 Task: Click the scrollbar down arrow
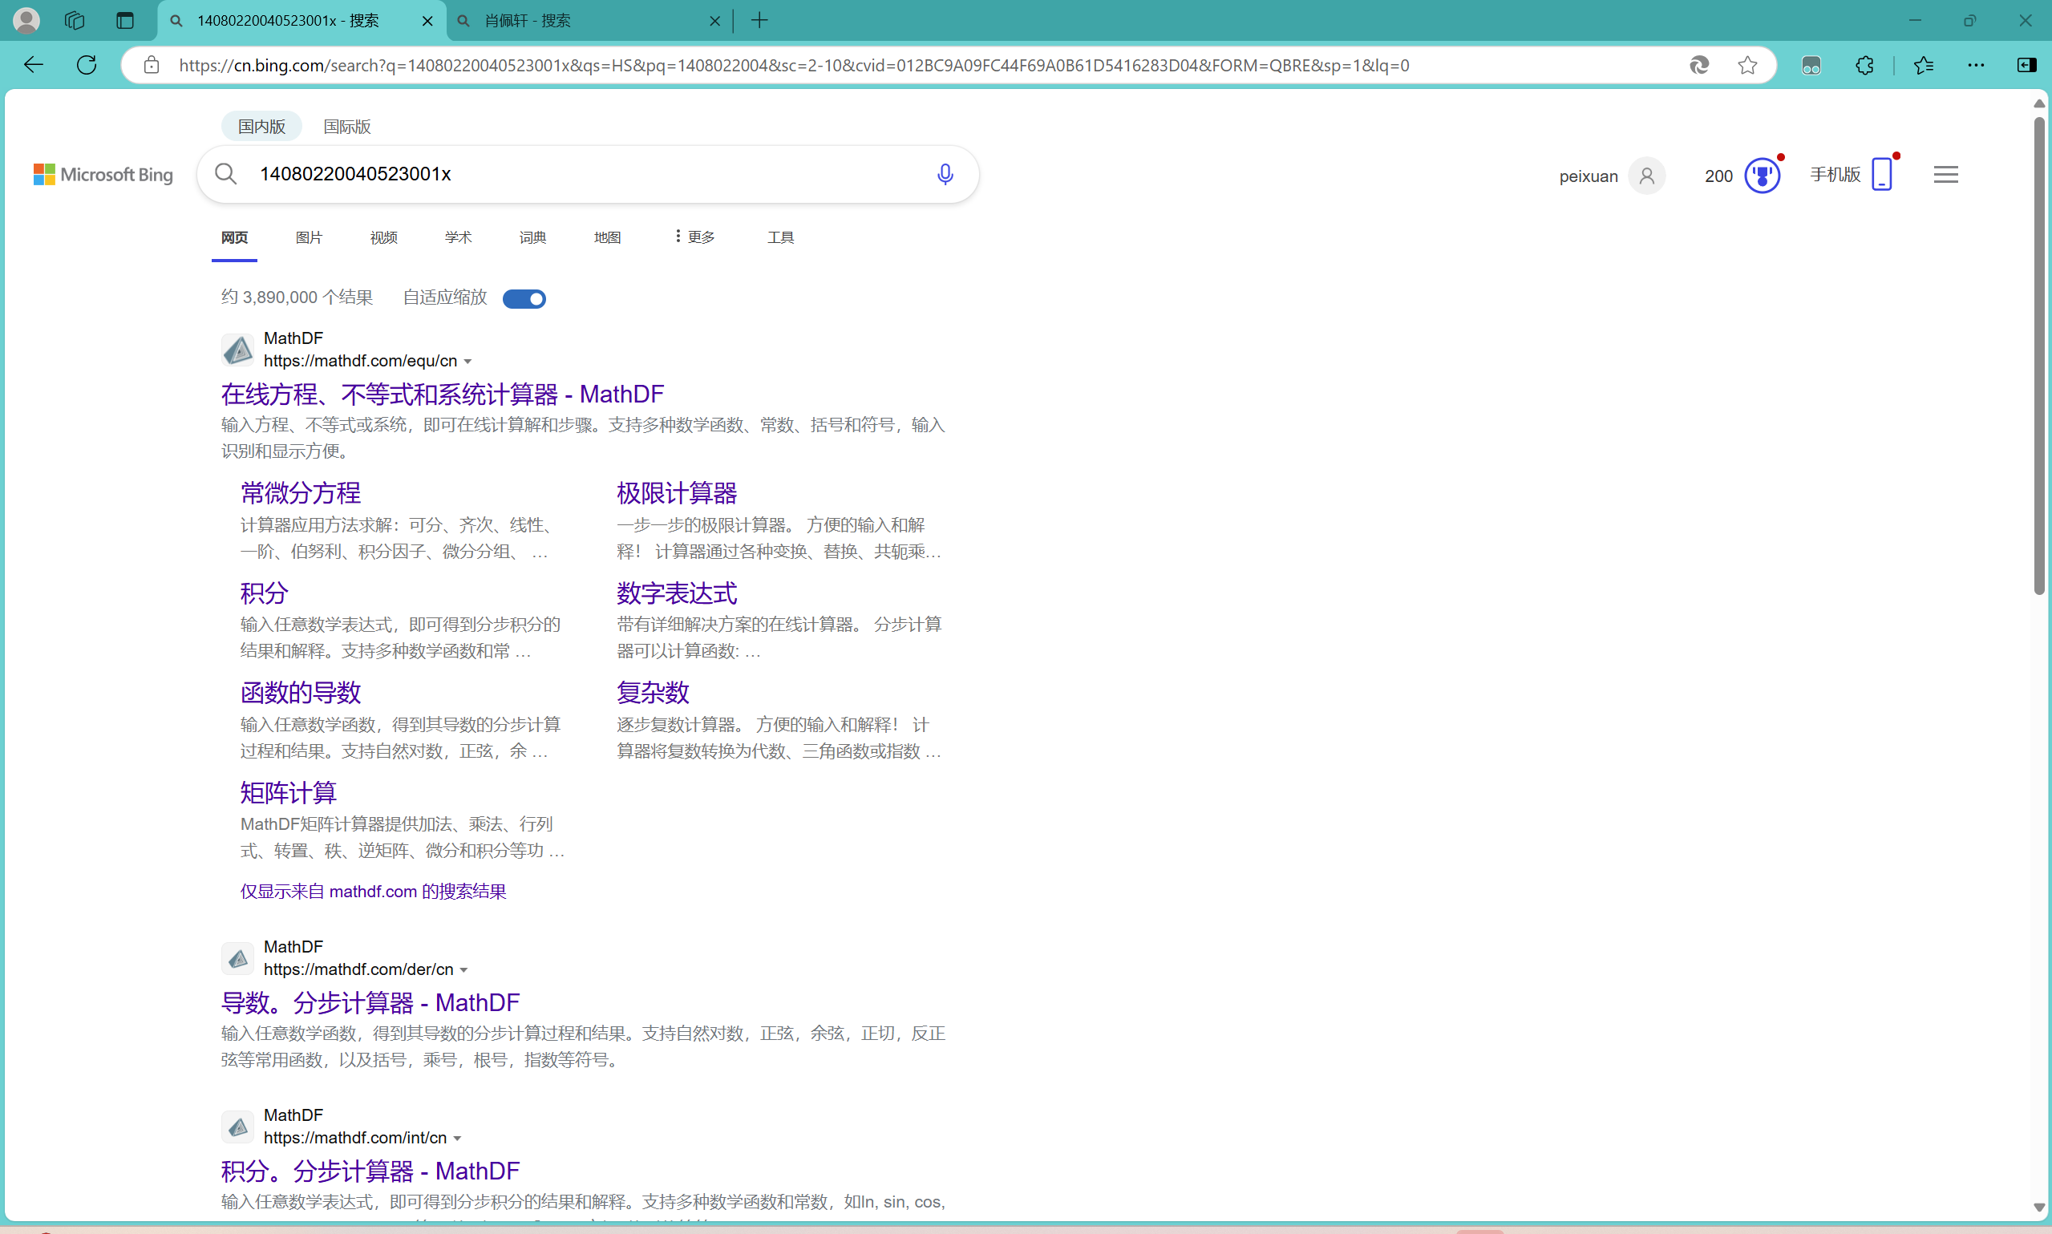pos(2038,1208)
